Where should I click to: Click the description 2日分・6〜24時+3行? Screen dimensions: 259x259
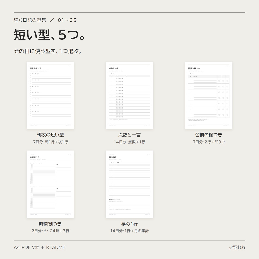pyautogui.click(x=50, y=231)
